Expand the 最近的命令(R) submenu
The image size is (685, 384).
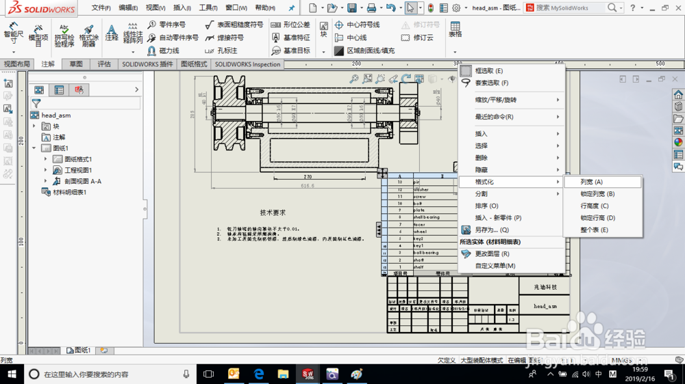(511, 117)
